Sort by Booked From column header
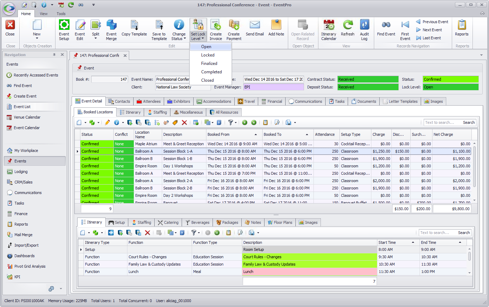 coord(234,134)
